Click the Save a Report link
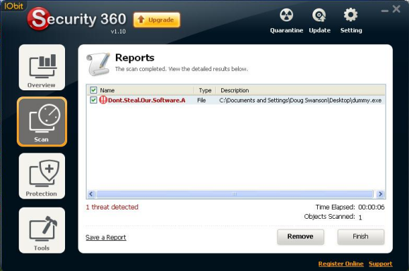This screenshot has height=271, width=409. [x=106, y=238]
